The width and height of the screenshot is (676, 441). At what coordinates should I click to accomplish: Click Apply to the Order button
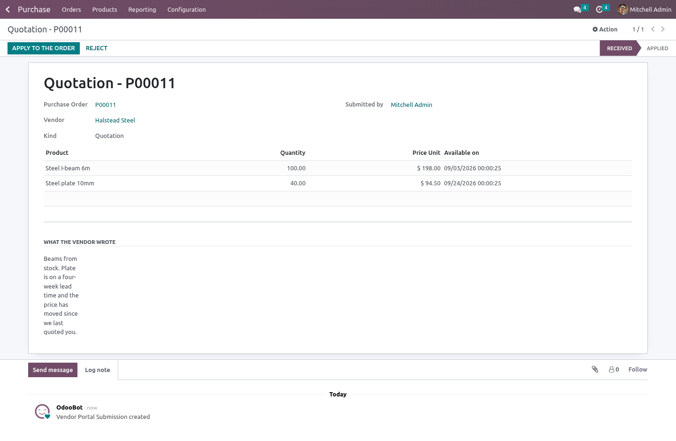[x=44, y=48]
